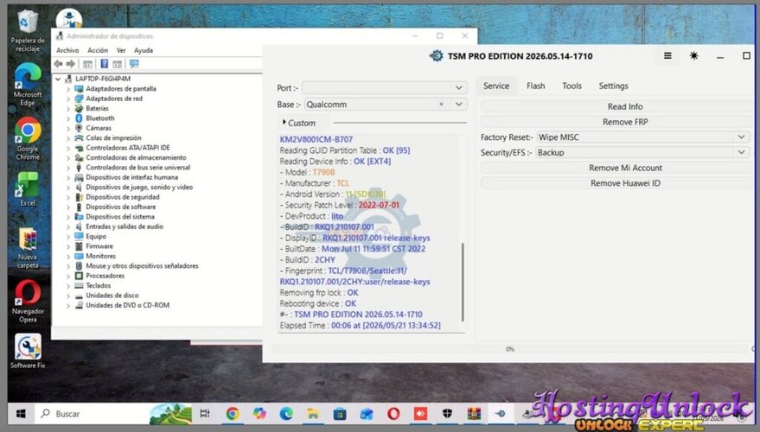
Task: Open Recycle Bin desktop icon
Action: [x=28, y=31]
